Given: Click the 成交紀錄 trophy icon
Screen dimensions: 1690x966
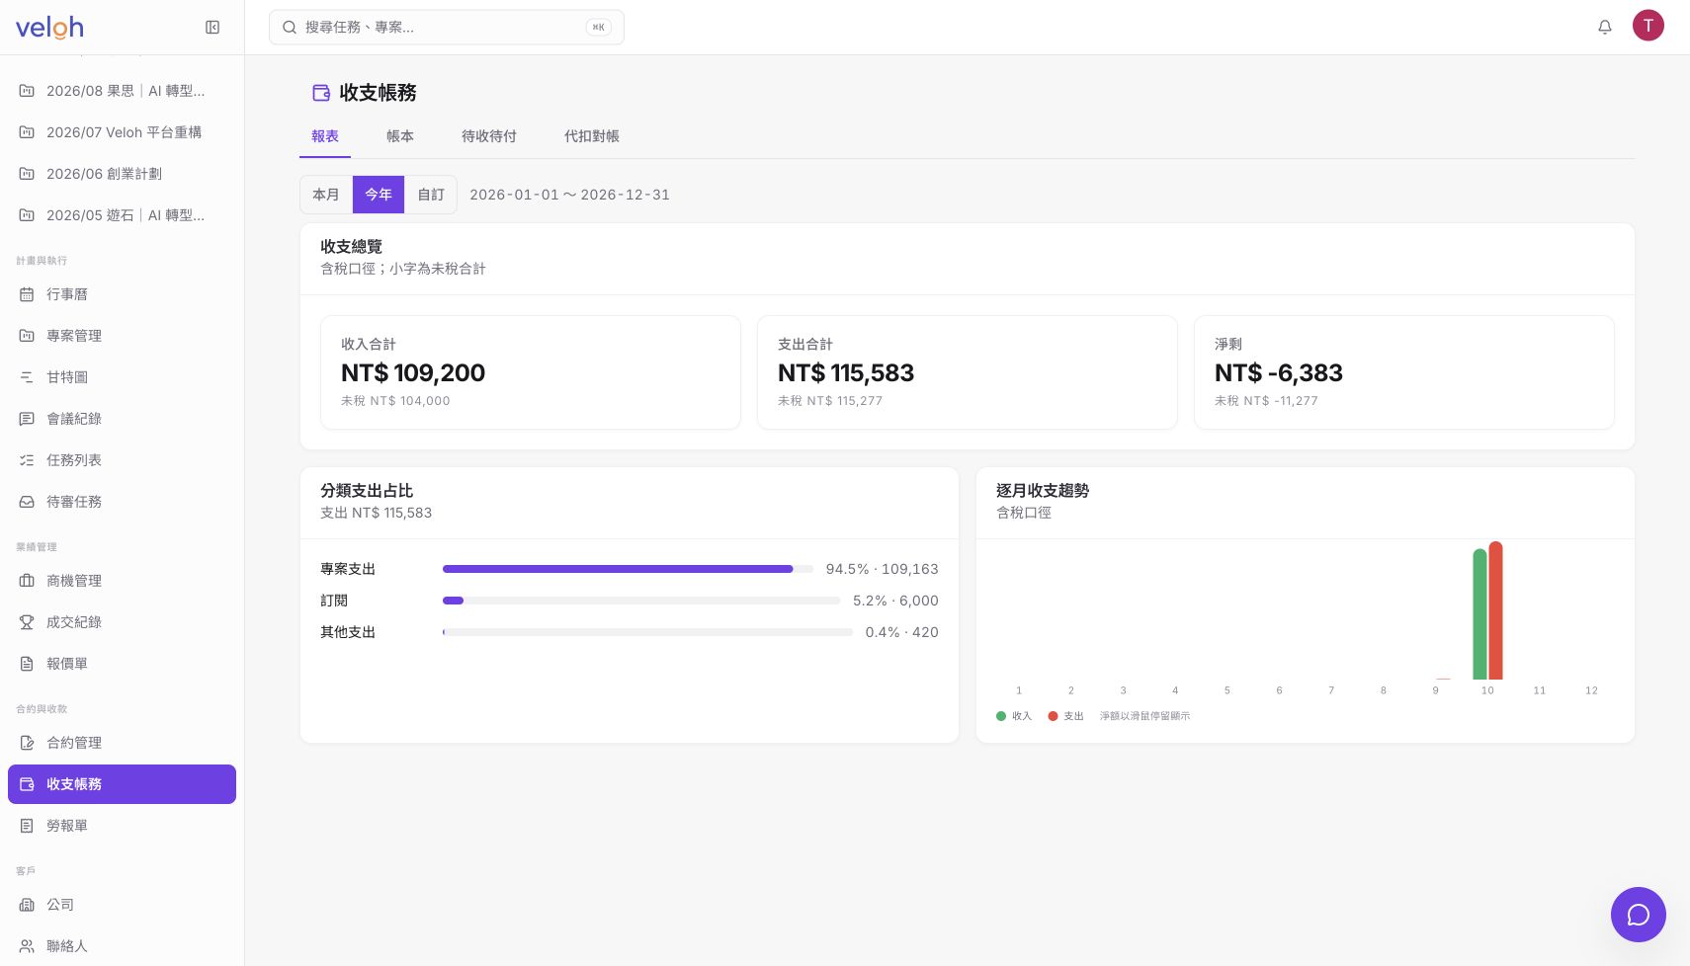Looking at the screenshot, I should 27,622.
